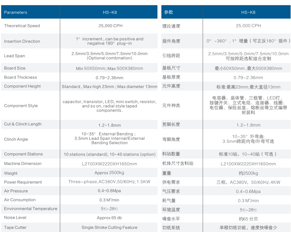Click the 'Component Stations' label
The image size is (291, 232).
tap(23, 154)
